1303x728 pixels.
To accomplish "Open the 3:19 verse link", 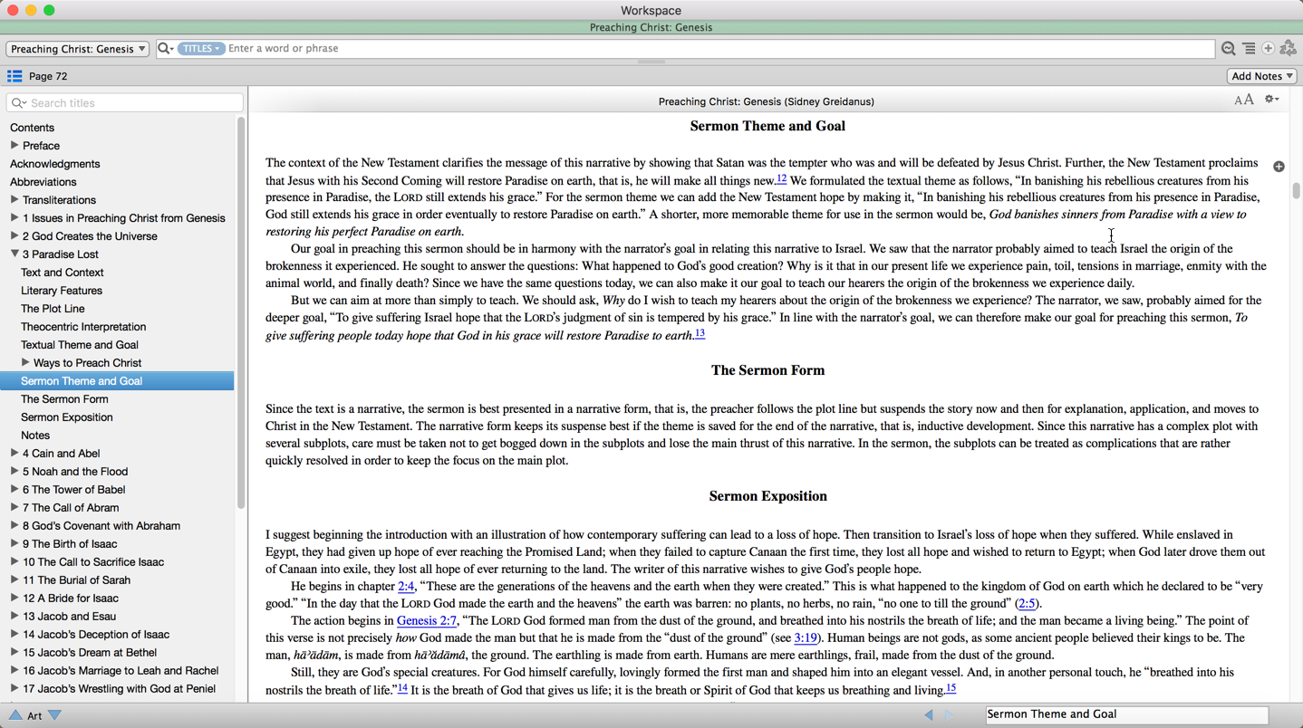I will click(805, 638).
